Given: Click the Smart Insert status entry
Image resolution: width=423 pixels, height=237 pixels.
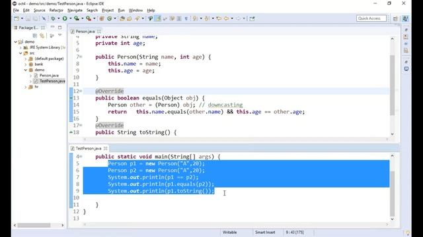Looking at the screenshot, I should pos(265,232).
